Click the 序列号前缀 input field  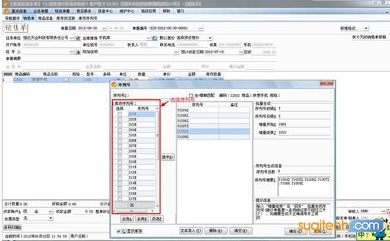(305, 109)
